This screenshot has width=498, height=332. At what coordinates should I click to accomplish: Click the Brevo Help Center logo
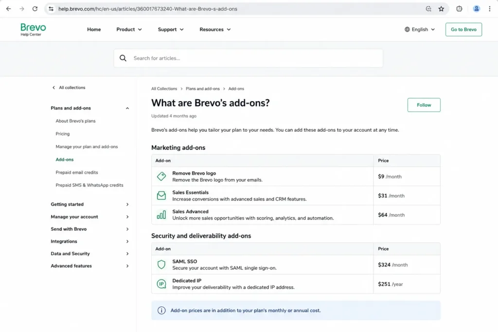pos(33,30)
